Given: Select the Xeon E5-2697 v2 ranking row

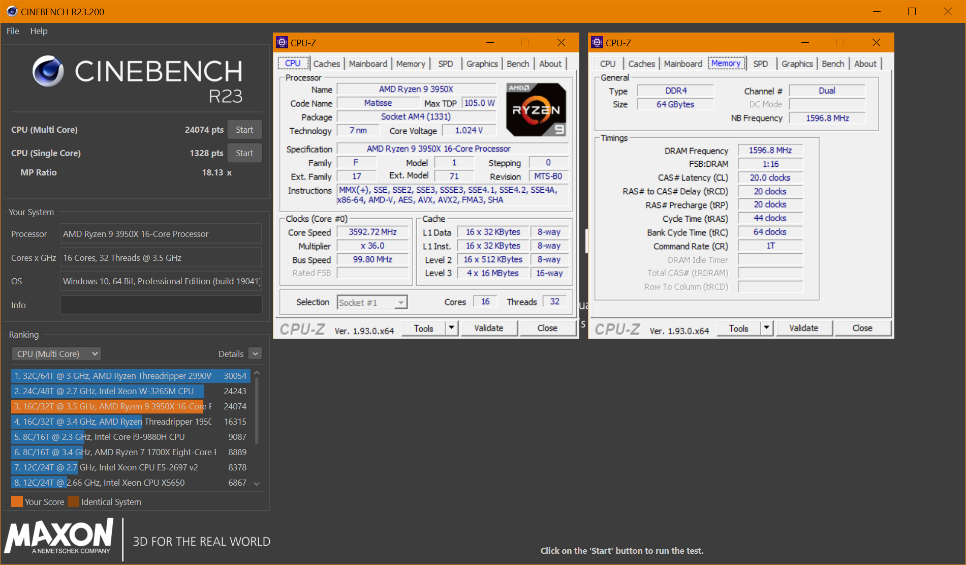Looking at the screenshot, I should [130, 467].
